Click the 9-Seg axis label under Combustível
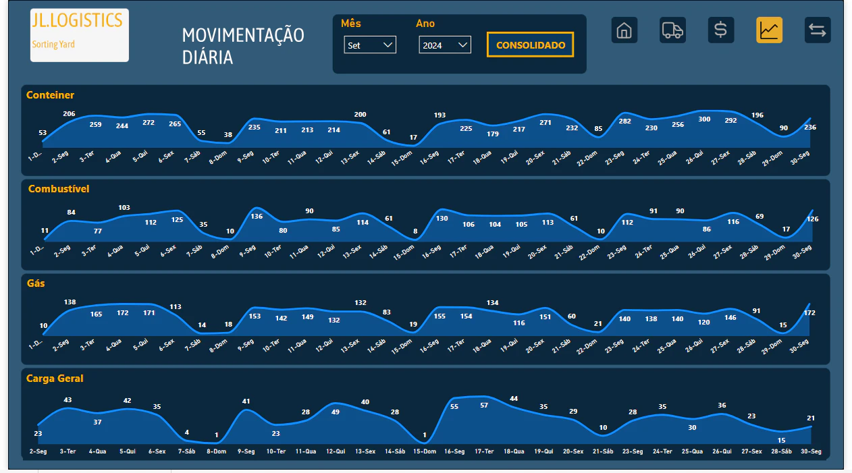 pos(248,252)
